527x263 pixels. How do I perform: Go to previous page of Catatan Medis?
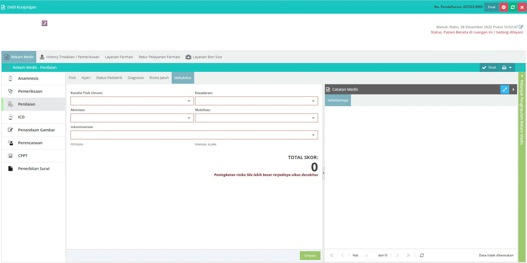[342, 255]
